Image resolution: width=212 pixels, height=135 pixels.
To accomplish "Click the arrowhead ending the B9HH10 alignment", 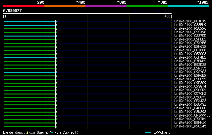I will (56, 123).
